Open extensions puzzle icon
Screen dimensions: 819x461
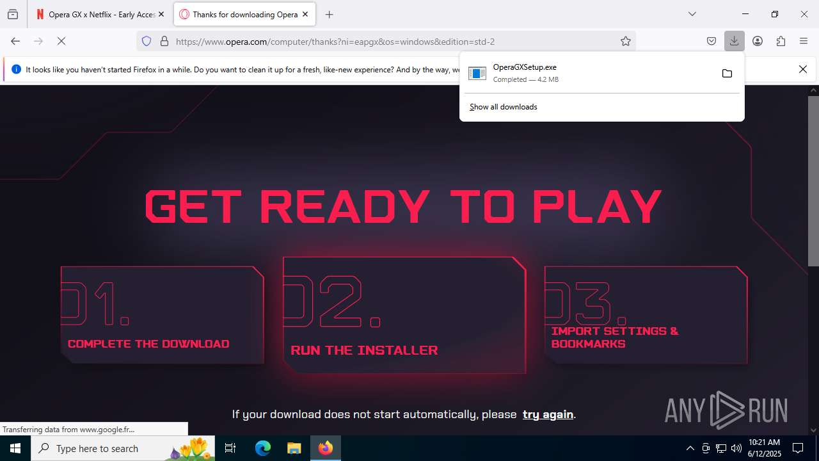click(781, 41)
